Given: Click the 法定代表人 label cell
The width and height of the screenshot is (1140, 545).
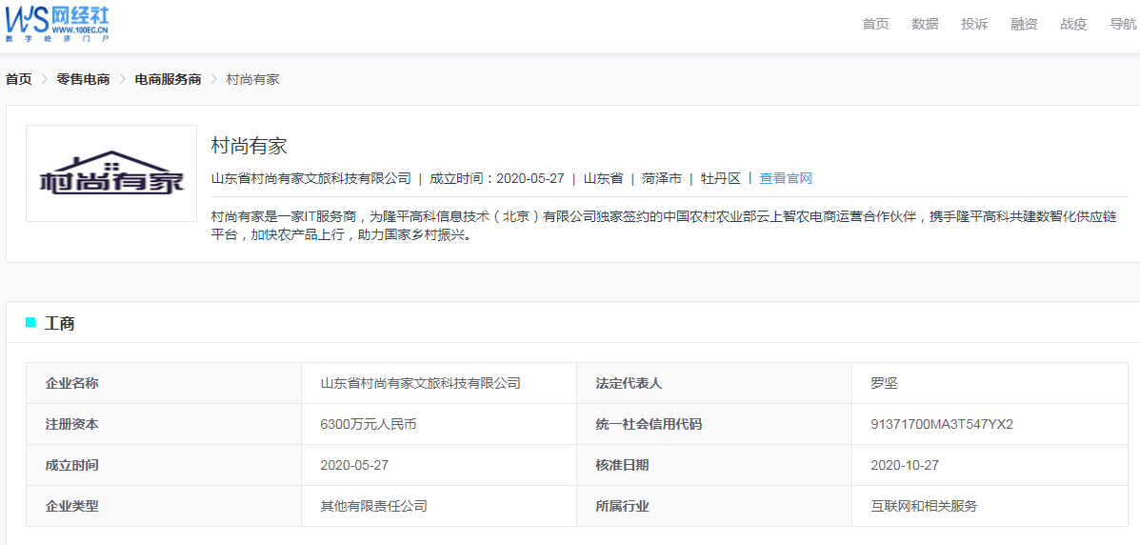Looking at the screenshot, I should tap(714, 383).
